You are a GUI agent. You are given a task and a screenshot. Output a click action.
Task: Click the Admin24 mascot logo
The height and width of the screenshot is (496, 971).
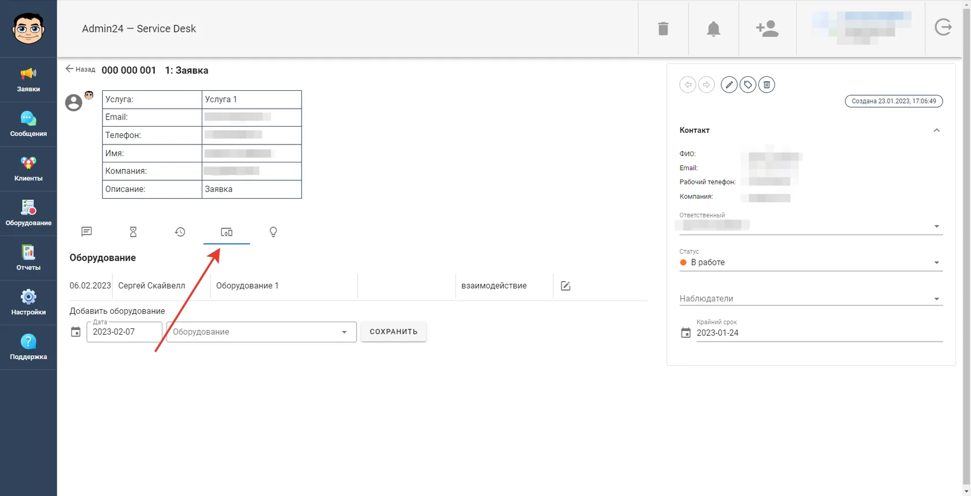pos(28,28)
